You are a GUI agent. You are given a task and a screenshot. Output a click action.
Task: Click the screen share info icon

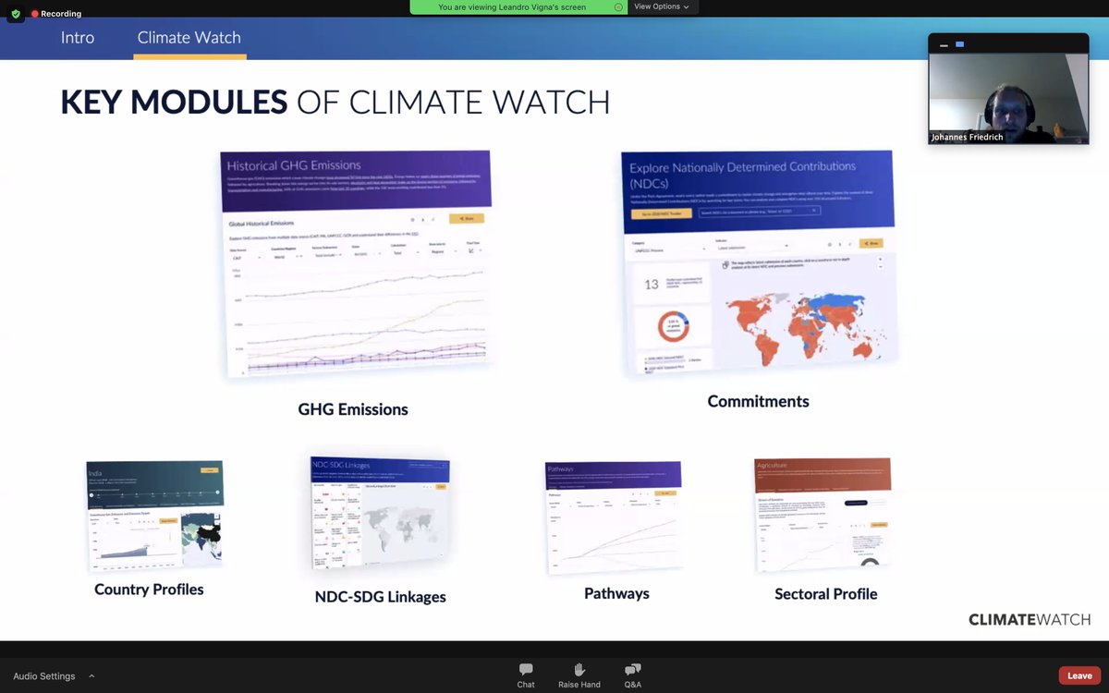point(618,6)
